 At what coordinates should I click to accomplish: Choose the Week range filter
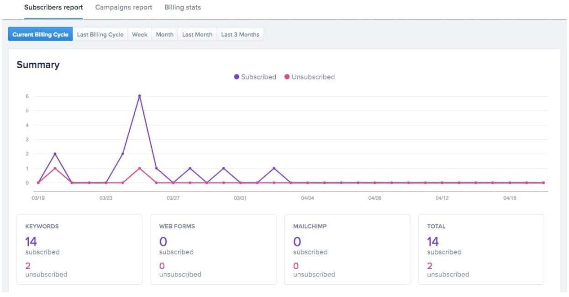pos(140,34)
